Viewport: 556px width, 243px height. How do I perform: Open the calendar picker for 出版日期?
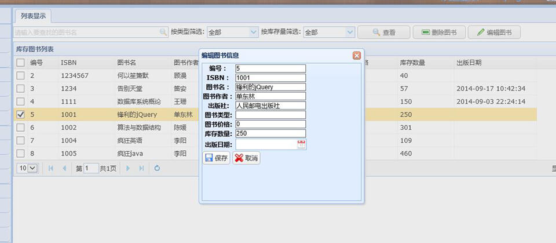point(301,145)
